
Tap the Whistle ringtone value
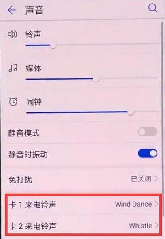tap(141, 226)
